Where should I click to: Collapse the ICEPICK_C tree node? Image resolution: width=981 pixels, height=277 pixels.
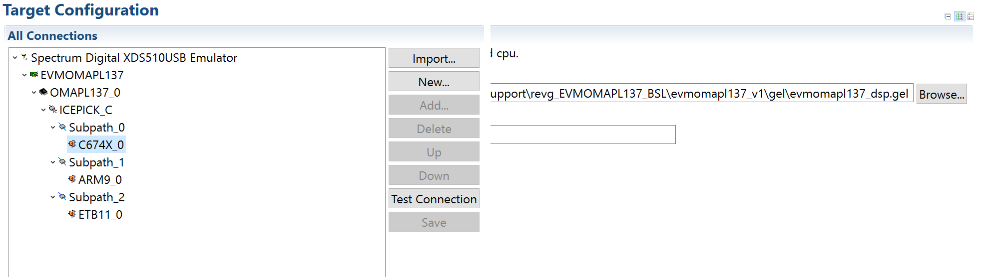point(43,110)
